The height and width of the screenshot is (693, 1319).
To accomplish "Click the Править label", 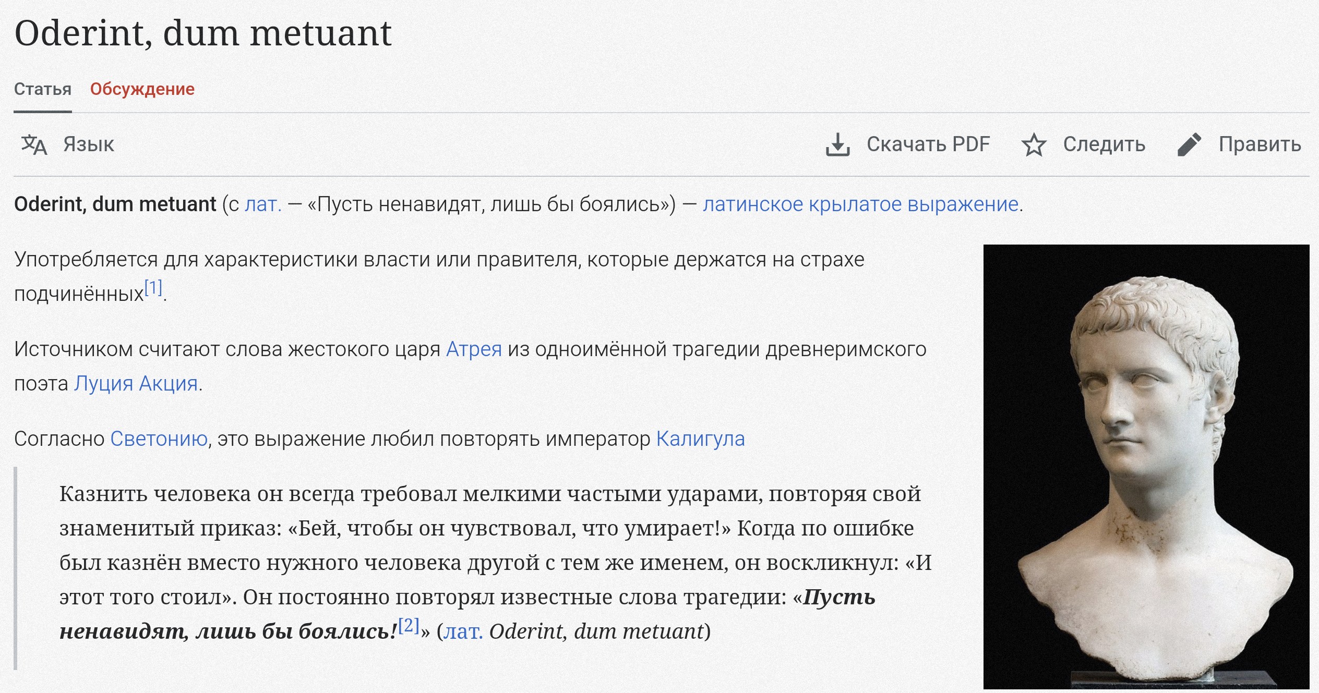I will click(x=1260, y=144).
